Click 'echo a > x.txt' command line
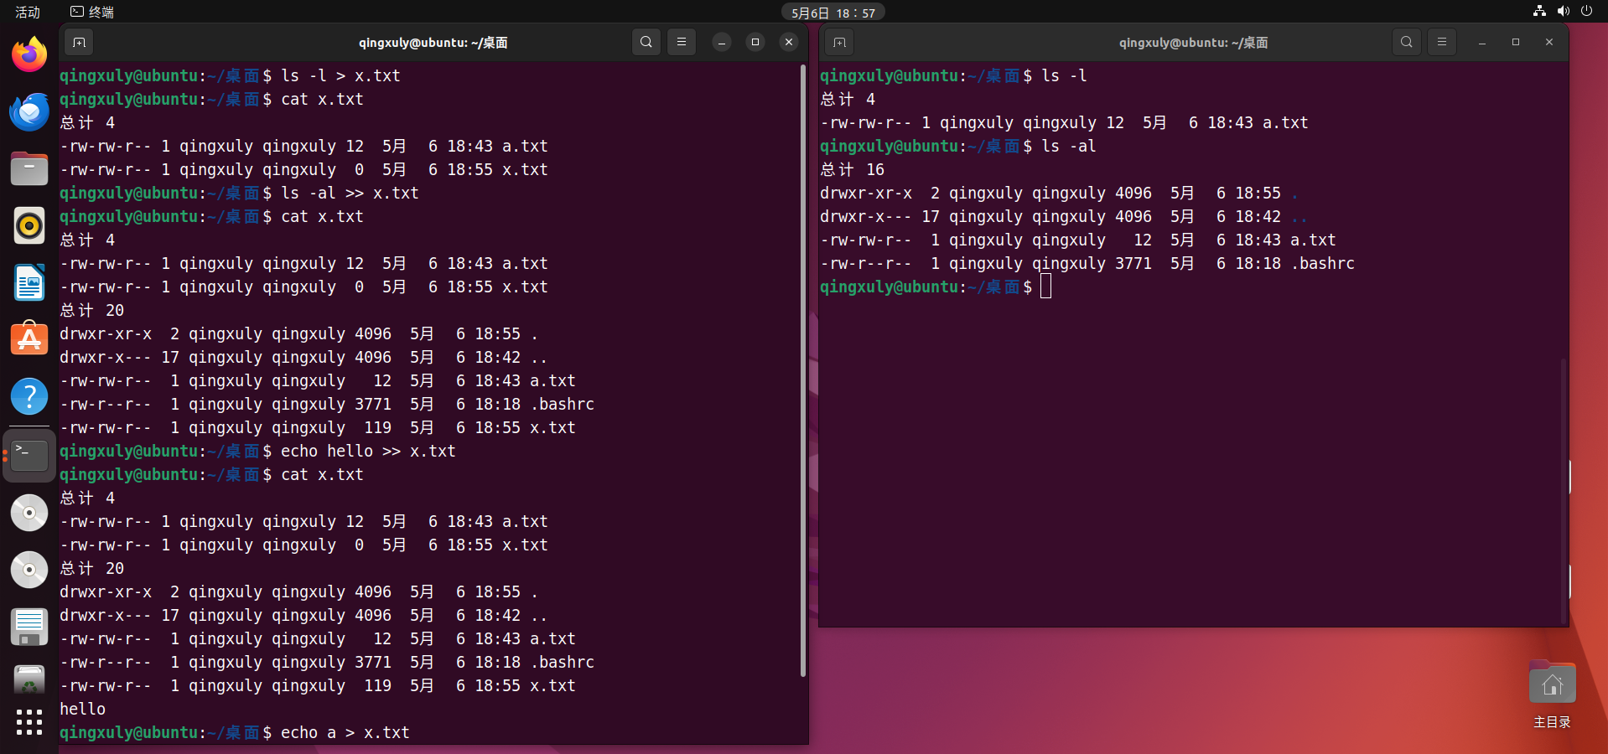 (345, 732)
